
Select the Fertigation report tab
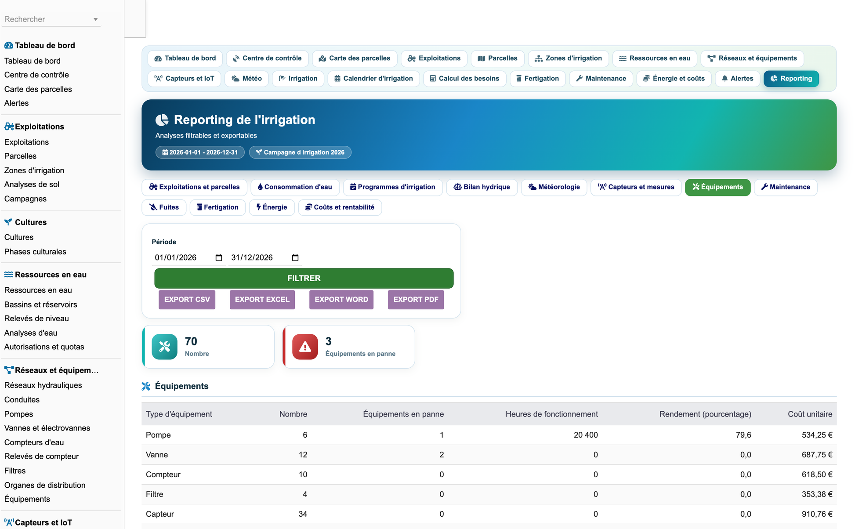(217, 207)
